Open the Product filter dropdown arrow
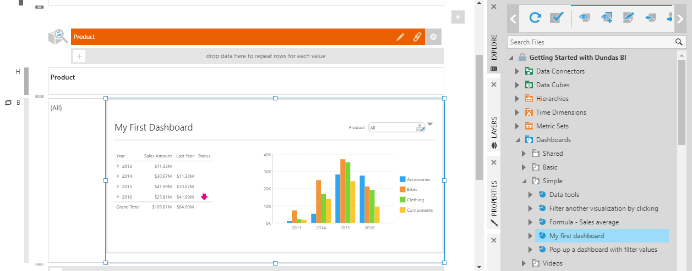The height and width of the screenshot is (271, 692). pos(430,125)
